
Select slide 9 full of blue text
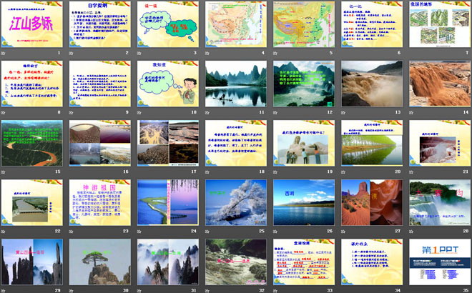point(100,84)
